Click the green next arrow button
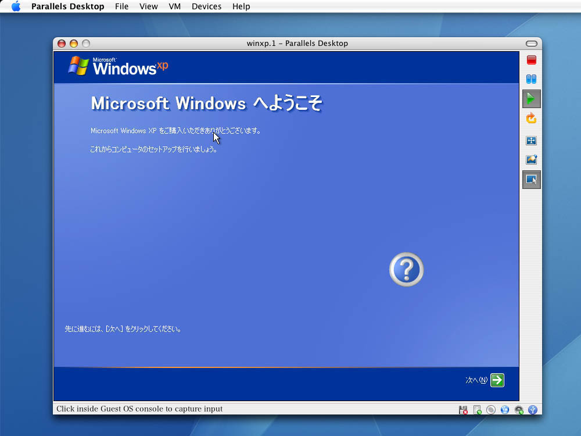Screen dimensions: 581x436 click(x=497, y=380)
